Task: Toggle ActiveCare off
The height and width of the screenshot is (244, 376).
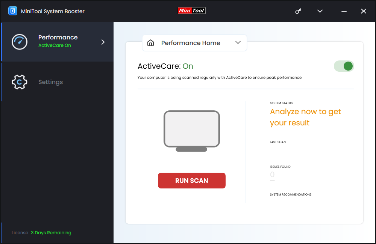Action: (344, 66)
